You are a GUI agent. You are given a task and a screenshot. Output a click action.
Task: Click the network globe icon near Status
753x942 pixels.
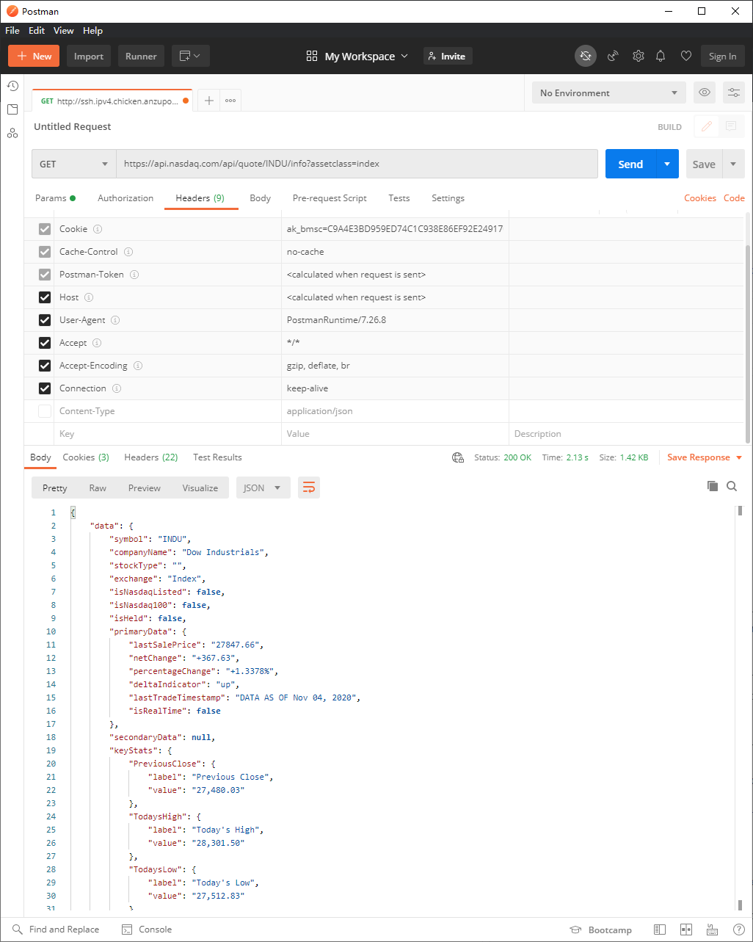point(458,457)
